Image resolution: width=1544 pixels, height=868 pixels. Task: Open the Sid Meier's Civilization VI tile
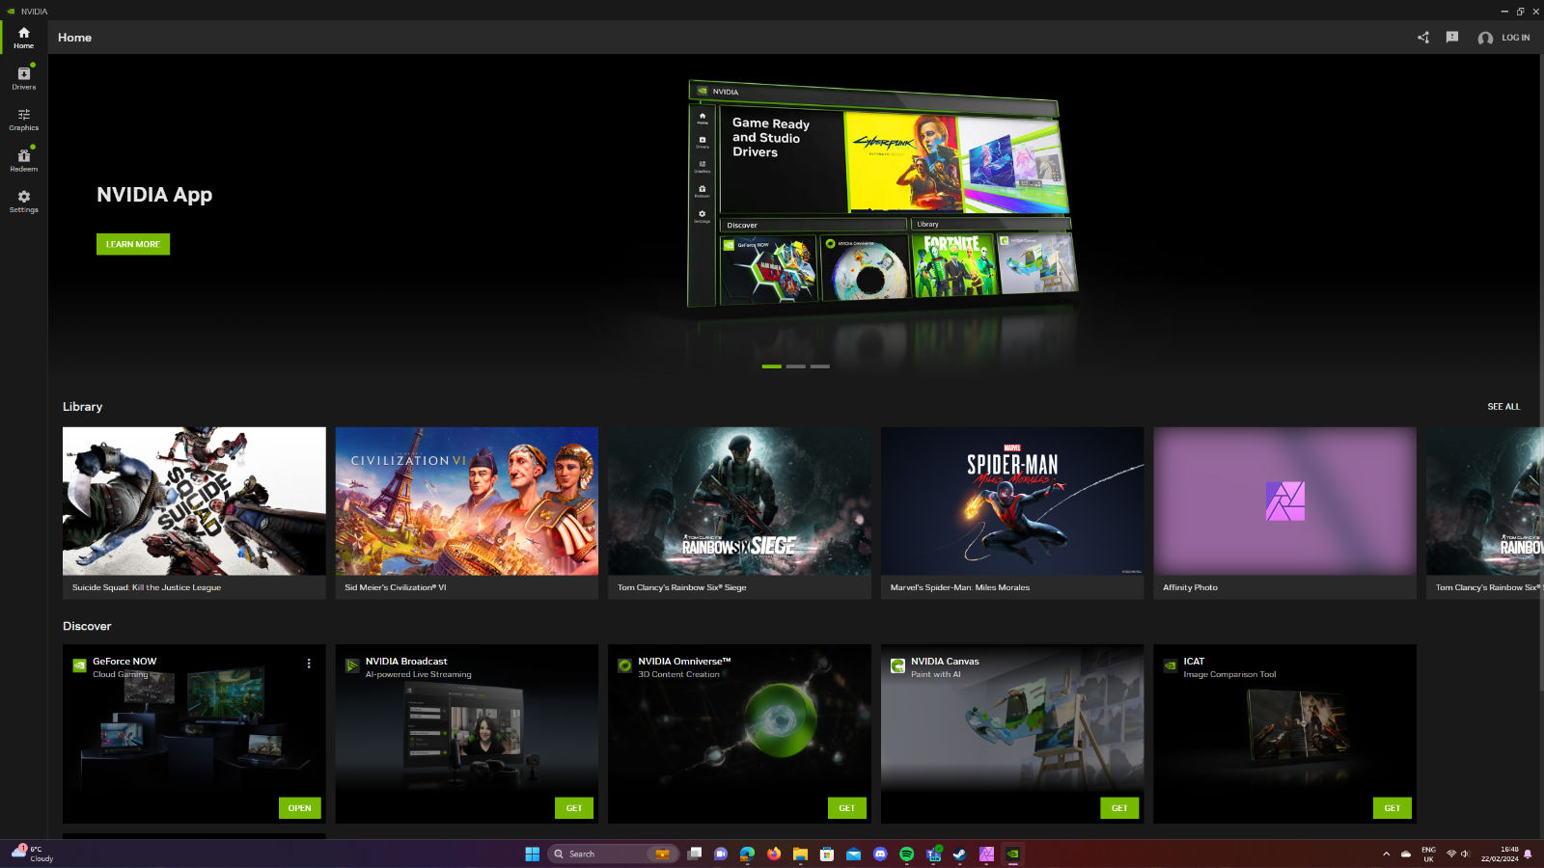click(466, 502)
